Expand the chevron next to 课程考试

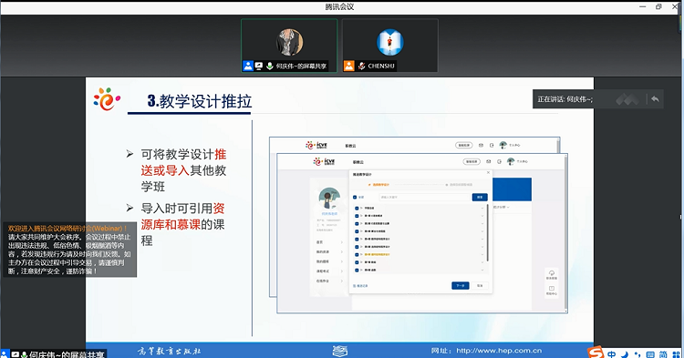coord(342,271)
